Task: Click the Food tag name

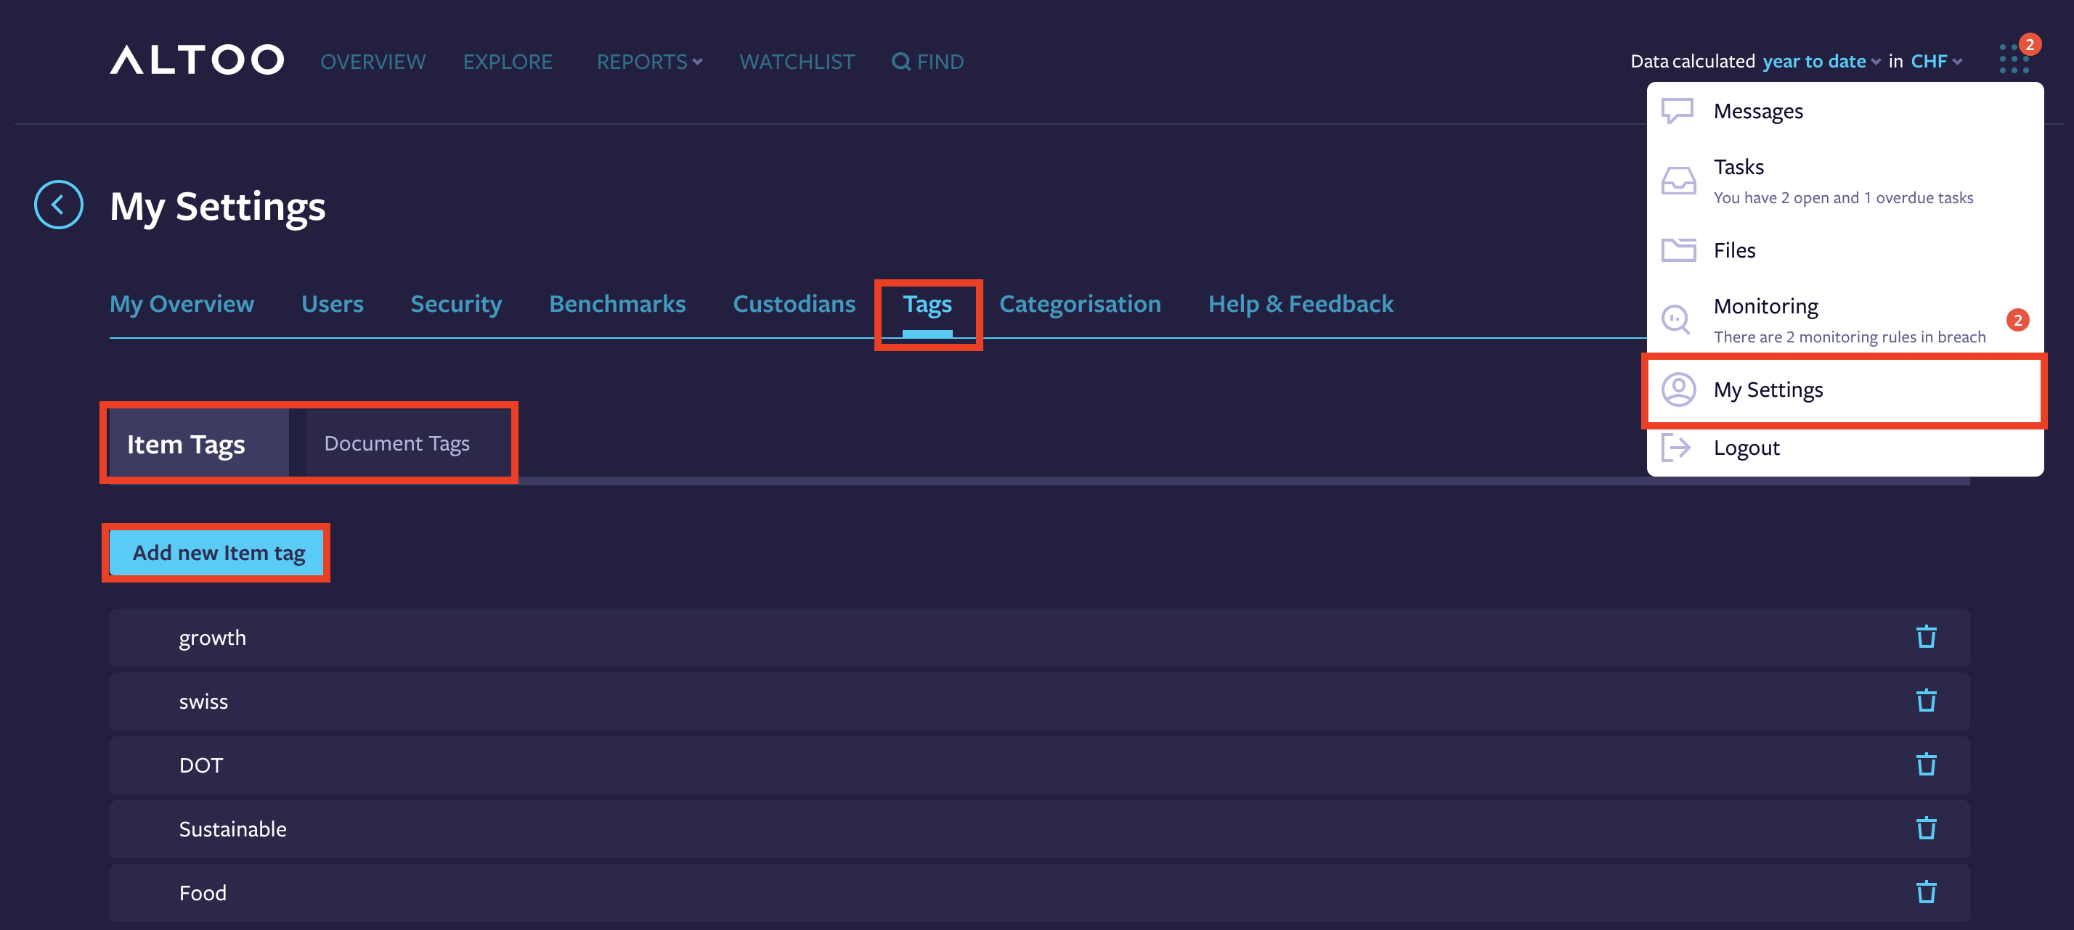Action: 202,892
